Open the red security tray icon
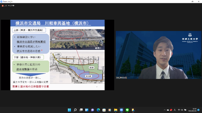Viewport: 202px width, 113px height. (171, 110)
